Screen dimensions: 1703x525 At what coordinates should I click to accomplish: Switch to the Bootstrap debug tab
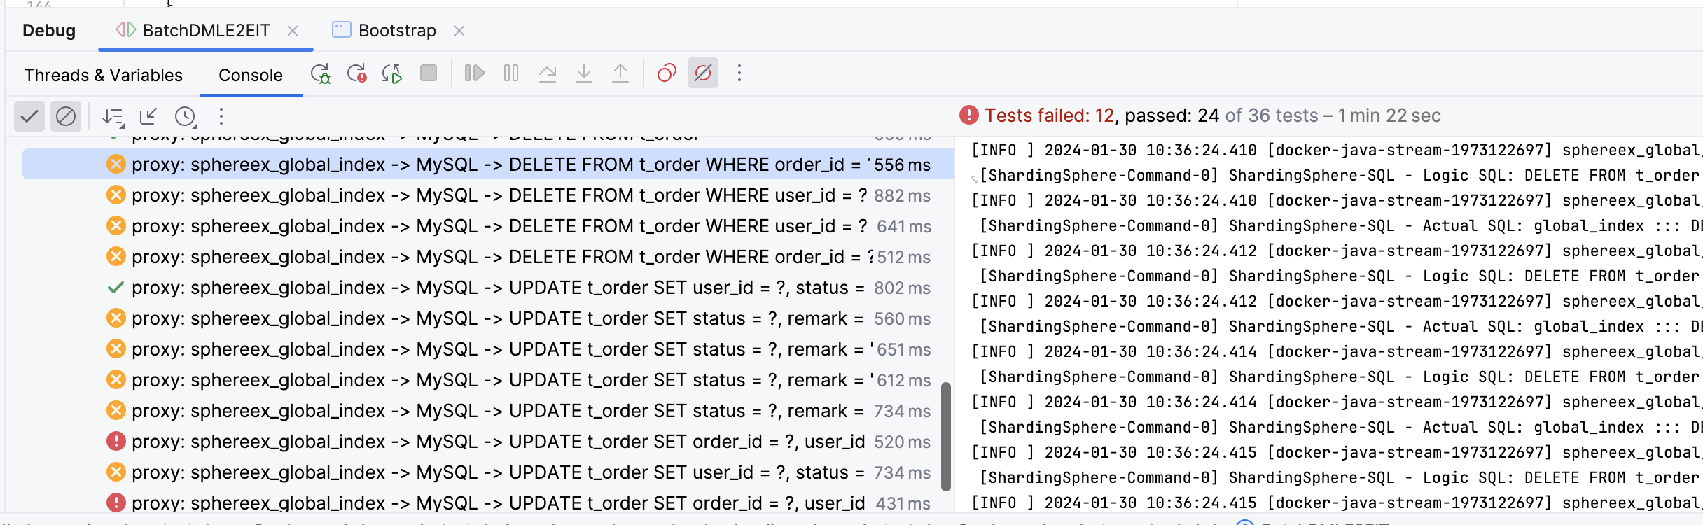coord(396,31)
